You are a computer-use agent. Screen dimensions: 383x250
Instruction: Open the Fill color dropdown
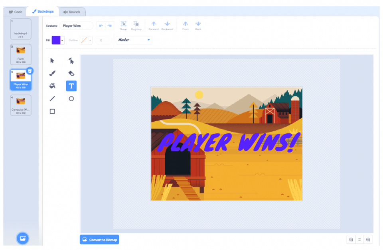coord(62,40)
